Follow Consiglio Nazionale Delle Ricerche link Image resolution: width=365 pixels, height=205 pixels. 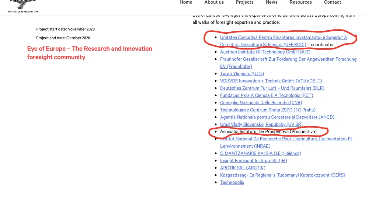point(261,103)
